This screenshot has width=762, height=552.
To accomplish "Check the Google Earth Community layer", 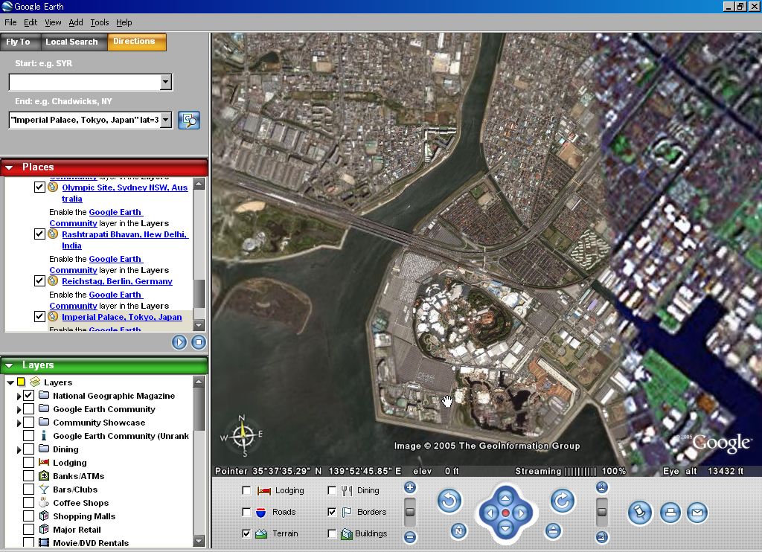I will tap(29, 409).
